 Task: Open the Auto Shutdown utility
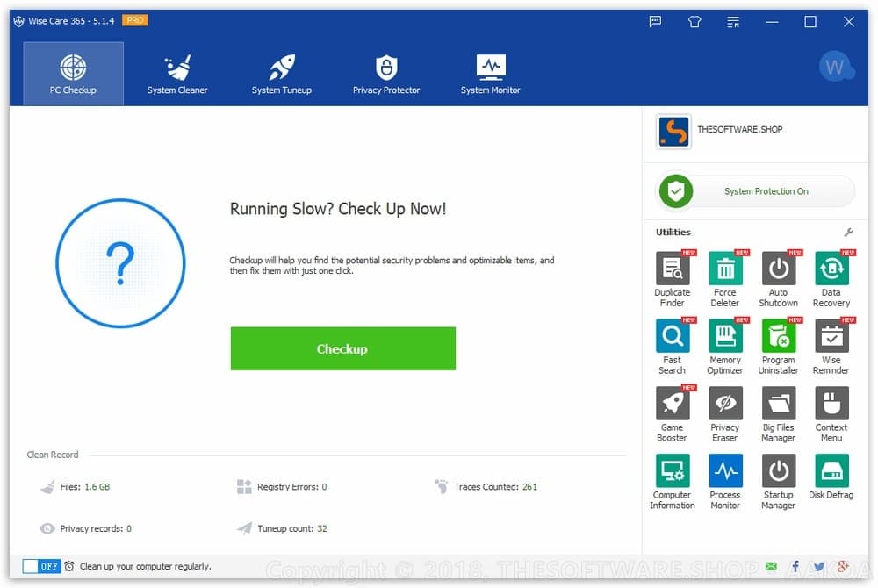click(x=778, y=278)
